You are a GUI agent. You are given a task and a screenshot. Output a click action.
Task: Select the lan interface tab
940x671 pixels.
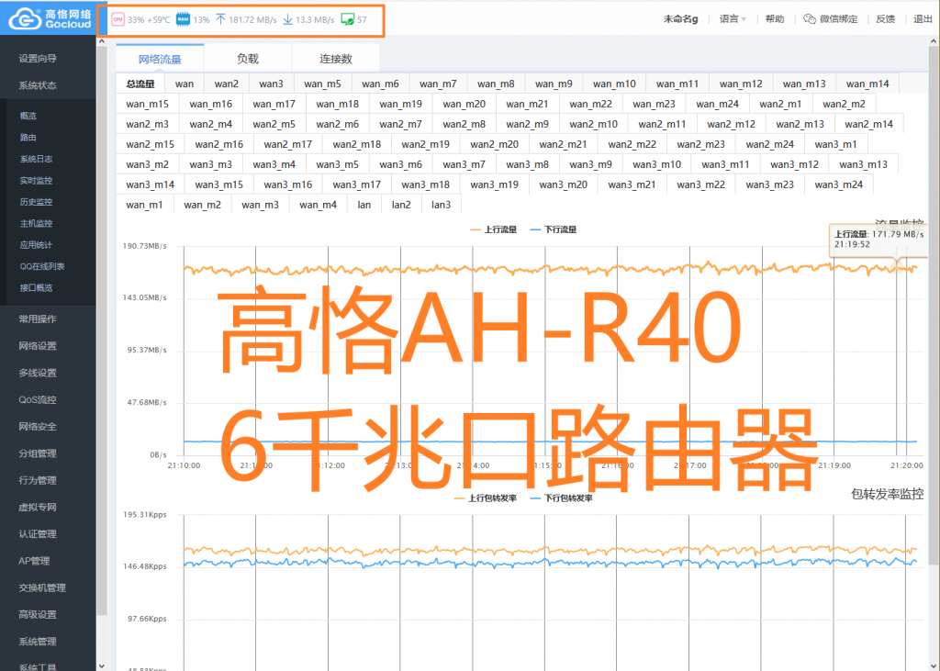tap(364, 205)
